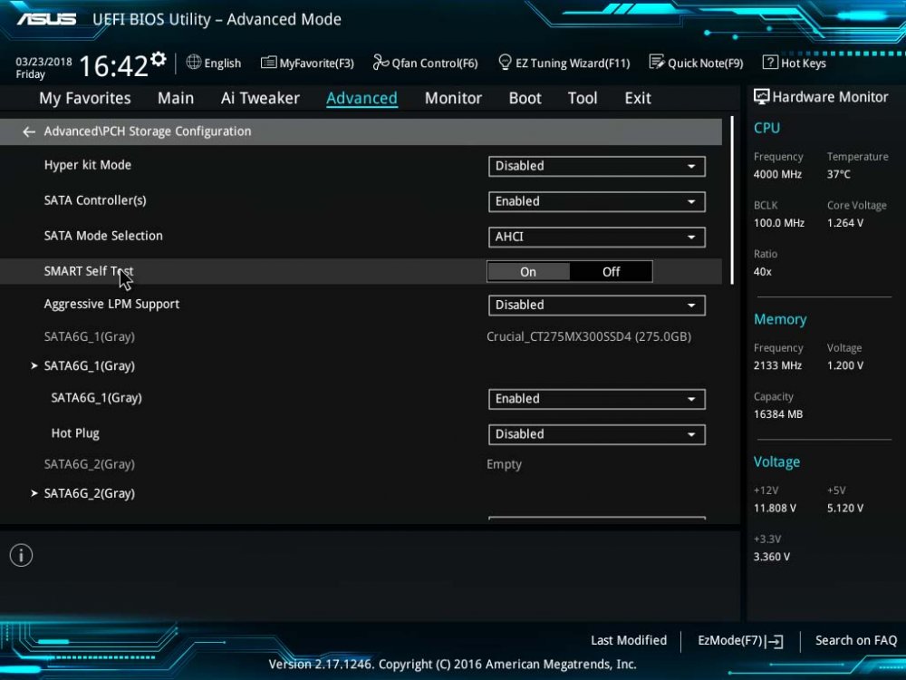906x680 pixels.
Task: Click the Hot Keys question mark icon
Action: (769, 62)
